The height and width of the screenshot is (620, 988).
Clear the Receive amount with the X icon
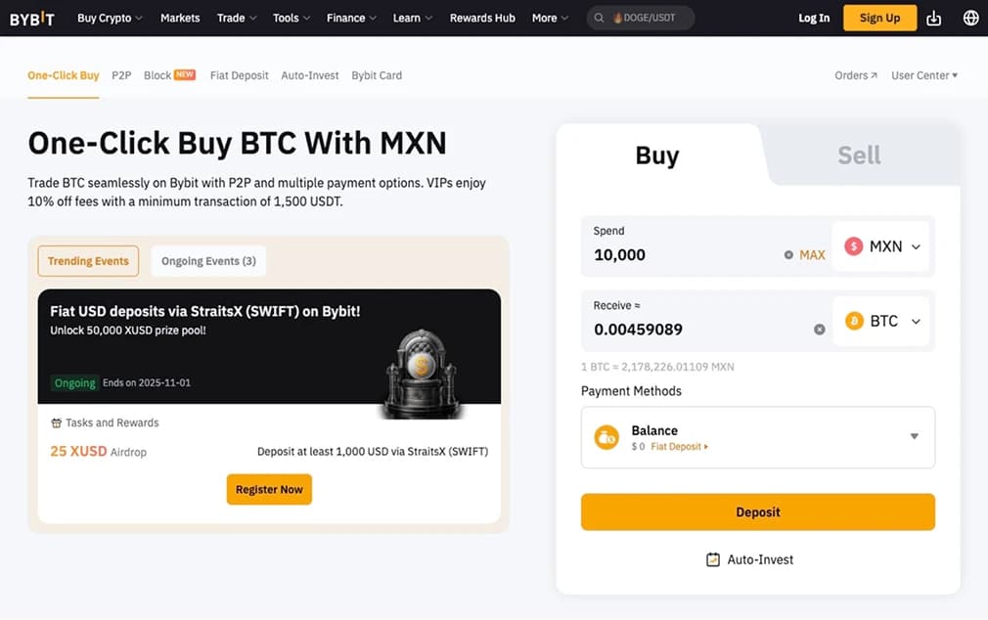(x=820, y=330)
